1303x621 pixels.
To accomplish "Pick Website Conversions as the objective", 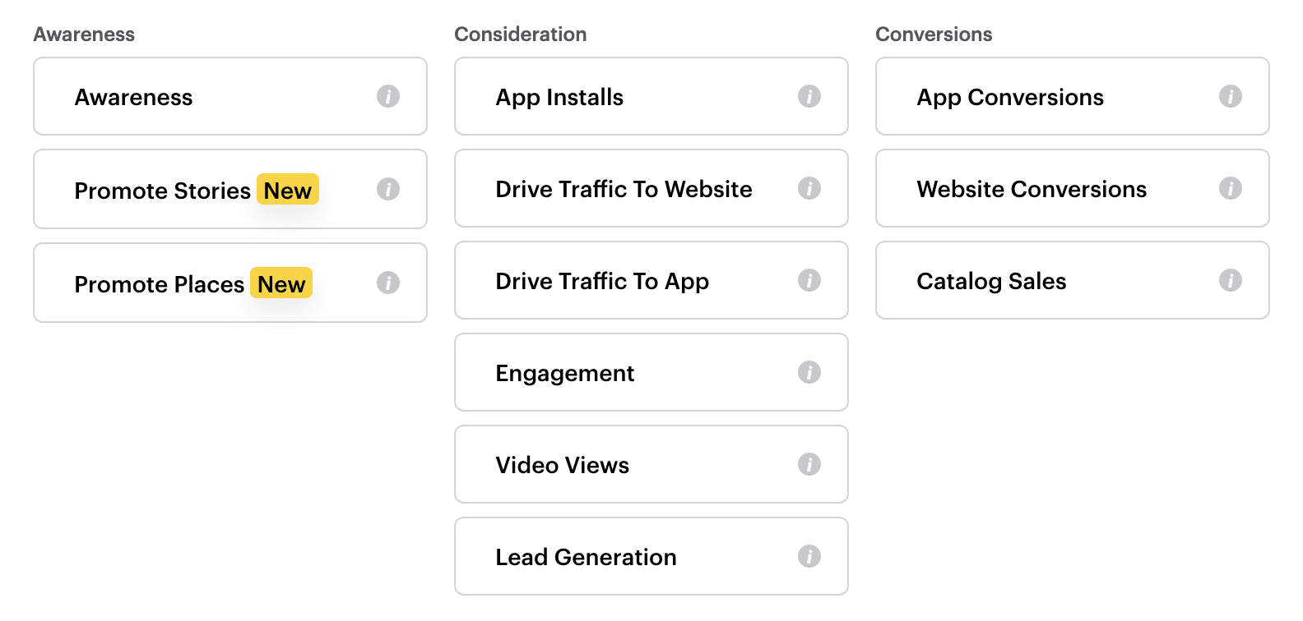I will pos(1045,189).
